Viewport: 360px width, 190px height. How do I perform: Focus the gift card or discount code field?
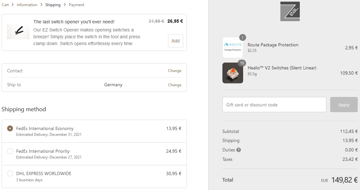coord(274,105)
